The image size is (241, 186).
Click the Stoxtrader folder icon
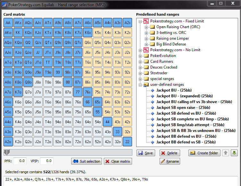coord(146,73)
